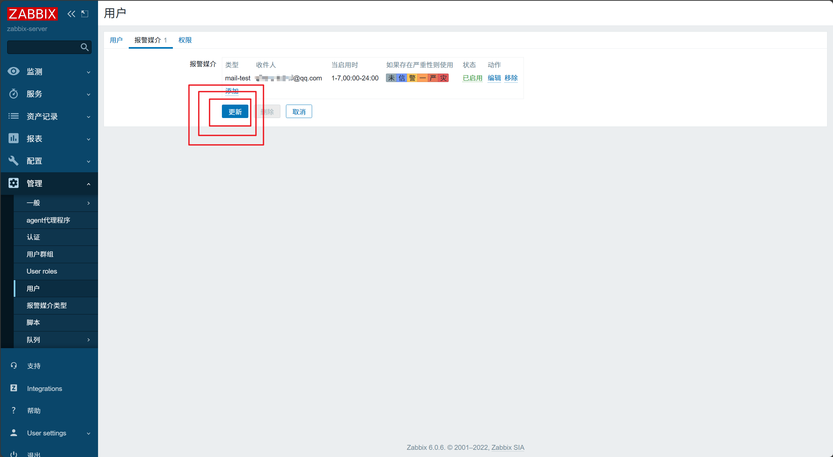Click the red 灾 severity swatch
833x457 pixels.
[443, 78]
